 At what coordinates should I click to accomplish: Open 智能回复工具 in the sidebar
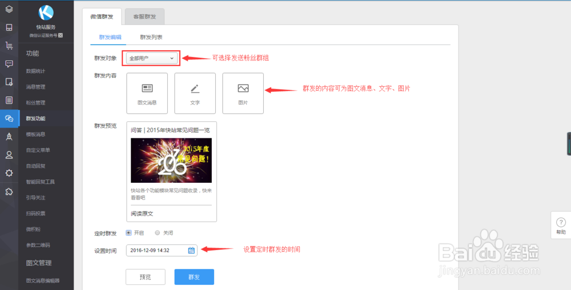(x=41, y=182)
